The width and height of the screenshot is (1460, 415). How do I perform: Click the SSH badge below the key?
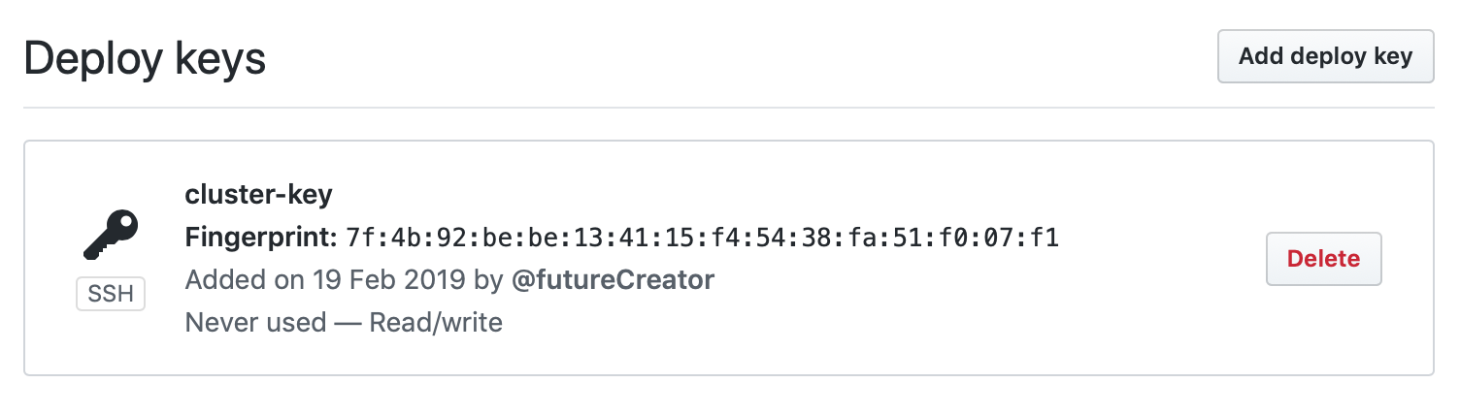click(111, 294)
